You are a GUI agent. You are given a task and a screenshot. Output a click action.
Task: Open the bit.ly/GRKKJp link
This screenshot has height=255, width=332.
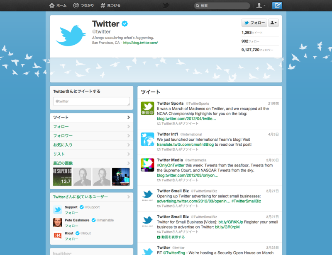coord(231,222)
